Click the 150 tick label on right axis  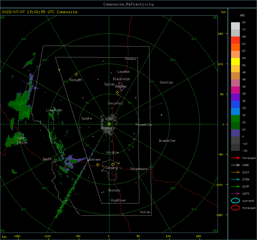point(220,34)
